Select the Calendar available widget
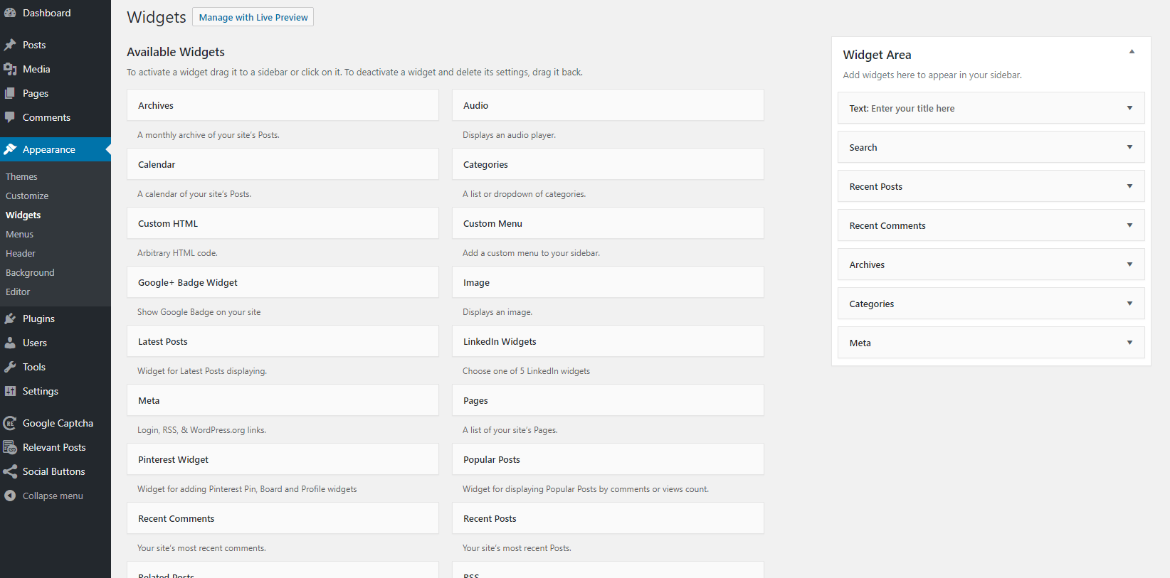The image size is (1170, 578). pyautogui.click(x=283, y=164)
